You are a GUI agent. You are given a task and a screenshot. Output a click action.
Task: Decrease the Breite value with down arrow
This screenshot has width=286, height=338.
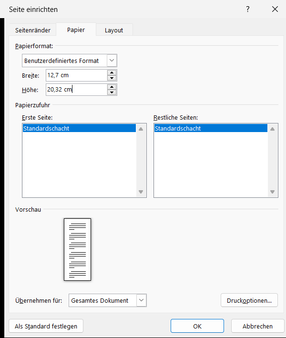point(112,78)
